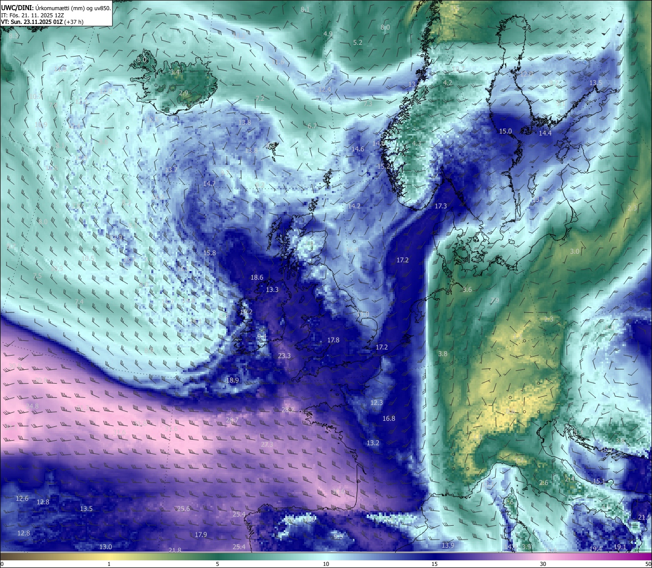Click the 15.0 value over Sweden
652x568 pixels.
pos(505,131)
